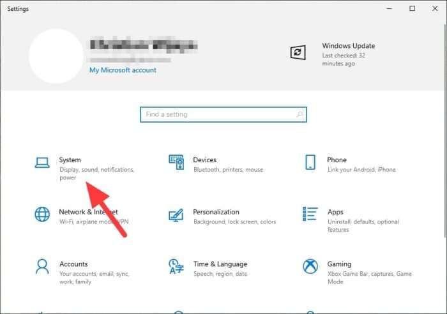This screenshot has height=314, width=447.
Task: Minimize the Settings window
Action: pyautogui.click(x=390, y=8)
